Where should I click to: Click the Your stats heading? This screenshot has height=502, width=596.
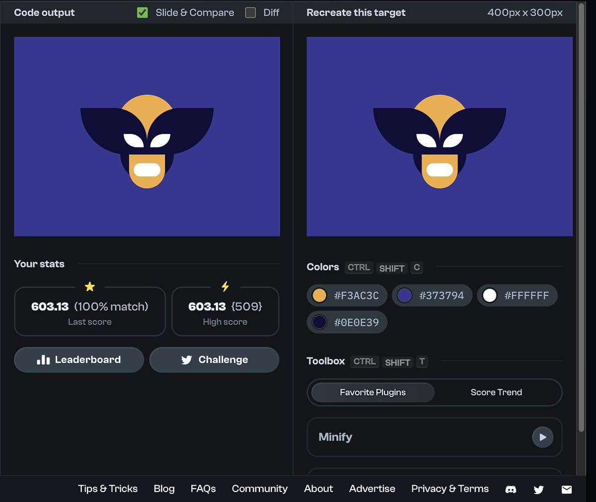[39, 264]
